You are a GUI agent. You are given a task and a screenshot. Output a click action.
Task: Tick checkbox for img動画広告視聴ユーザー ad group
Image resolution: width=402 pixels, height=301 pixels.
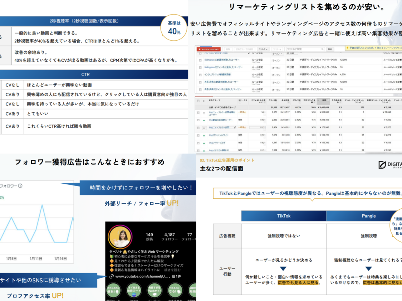click(x=198, y=120)
